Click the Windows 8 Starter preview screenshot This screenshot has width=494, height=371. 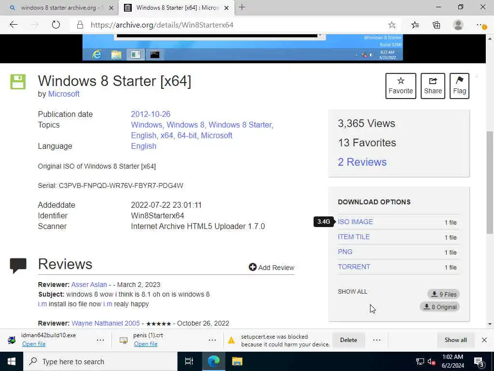243,47
